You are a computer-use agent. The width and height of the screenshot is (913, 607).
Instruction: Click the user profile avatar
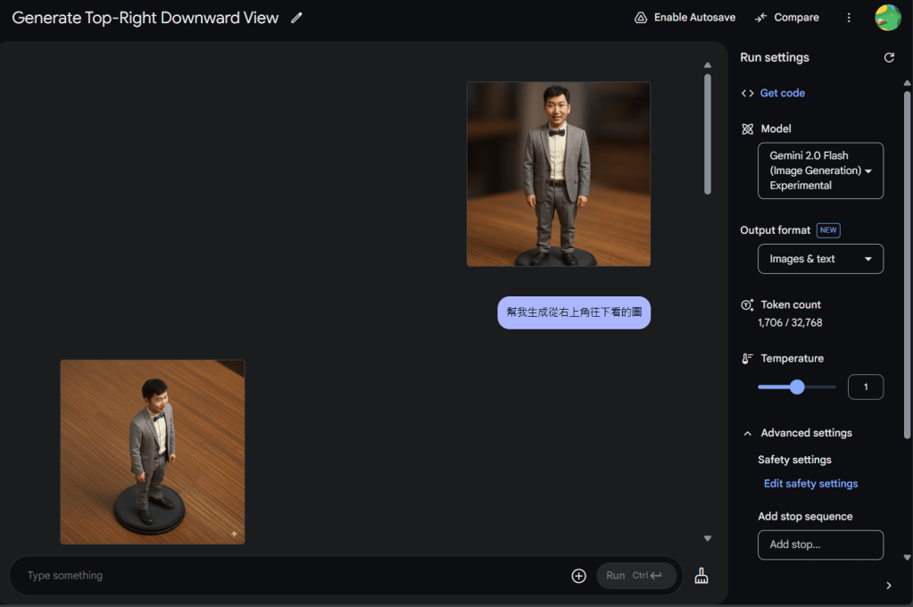887,18
